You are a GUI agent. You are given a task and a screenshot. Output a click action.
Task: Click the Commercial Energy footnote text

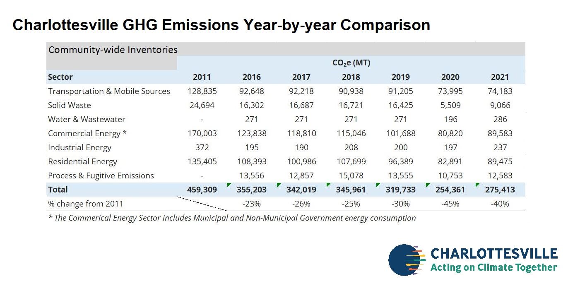click(x=232, y=218)
